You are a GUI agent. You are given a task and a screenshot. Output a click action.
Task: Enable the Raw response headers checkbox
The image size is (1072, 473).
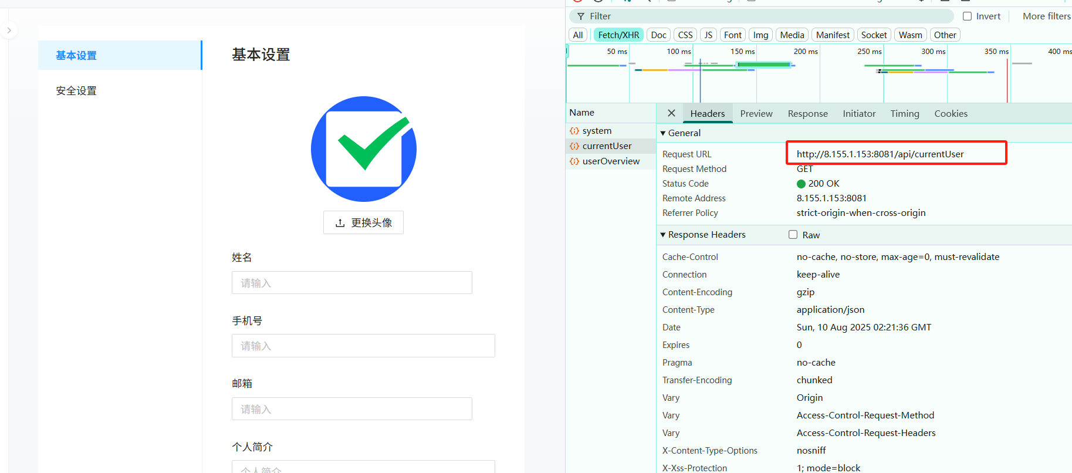pyautogui.click(x=793, y=235)
